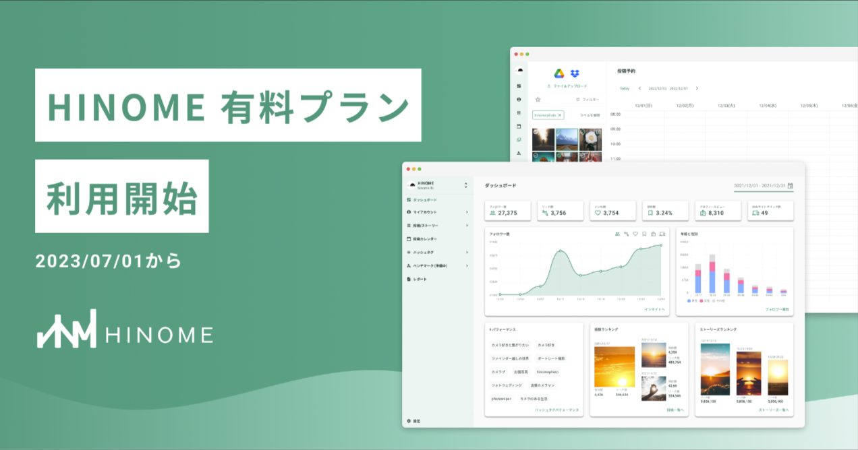The height and width of the screenshot is (450, 858).
Task: Expand the 投稿/ストーリー sidebar chevron
Action: tap(467, 226)
